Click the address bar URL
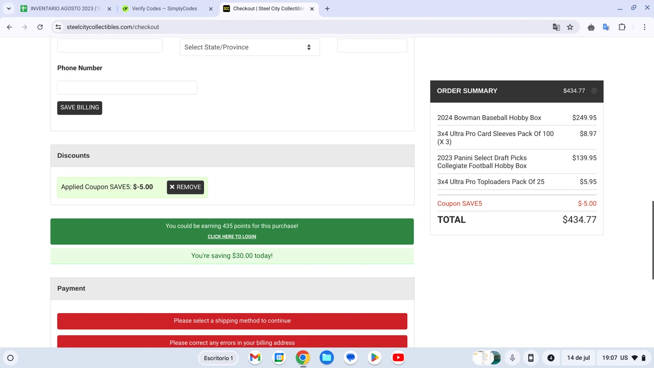The width and height of the screenshot is (654, 368). tap(113, 27)
